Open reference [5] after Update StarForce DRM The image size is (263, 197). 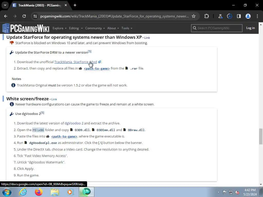pyautogui.click(x=90, y=51)
